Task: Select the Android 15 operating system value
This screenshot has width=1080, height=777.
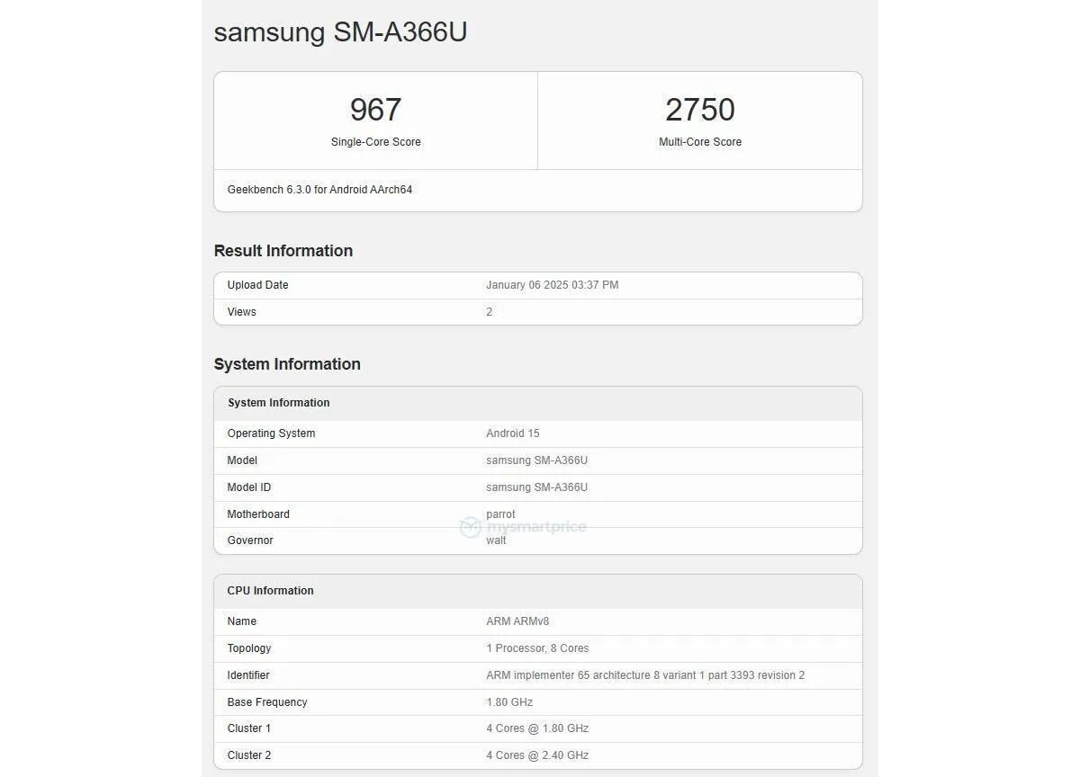Action: pos(512,433)
